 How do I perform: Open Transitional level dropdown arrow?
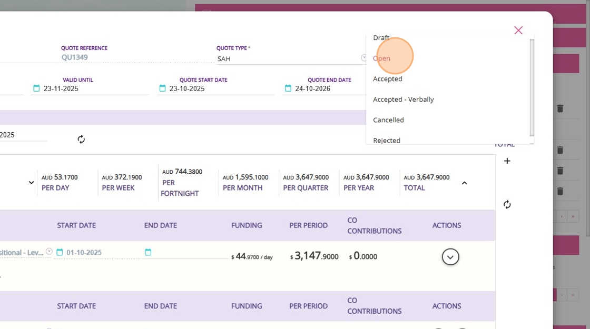(49, 251)
